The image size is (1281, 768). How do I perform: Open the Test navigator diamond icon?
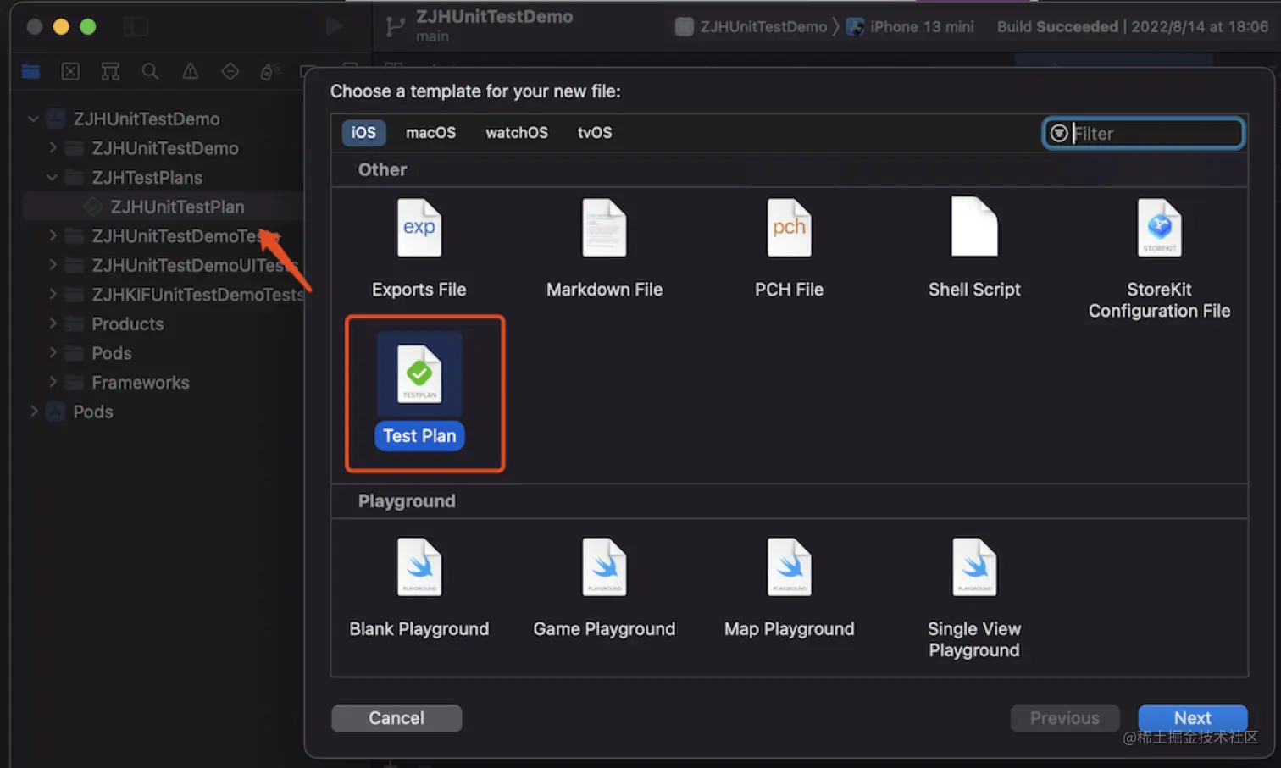point(230,71)
